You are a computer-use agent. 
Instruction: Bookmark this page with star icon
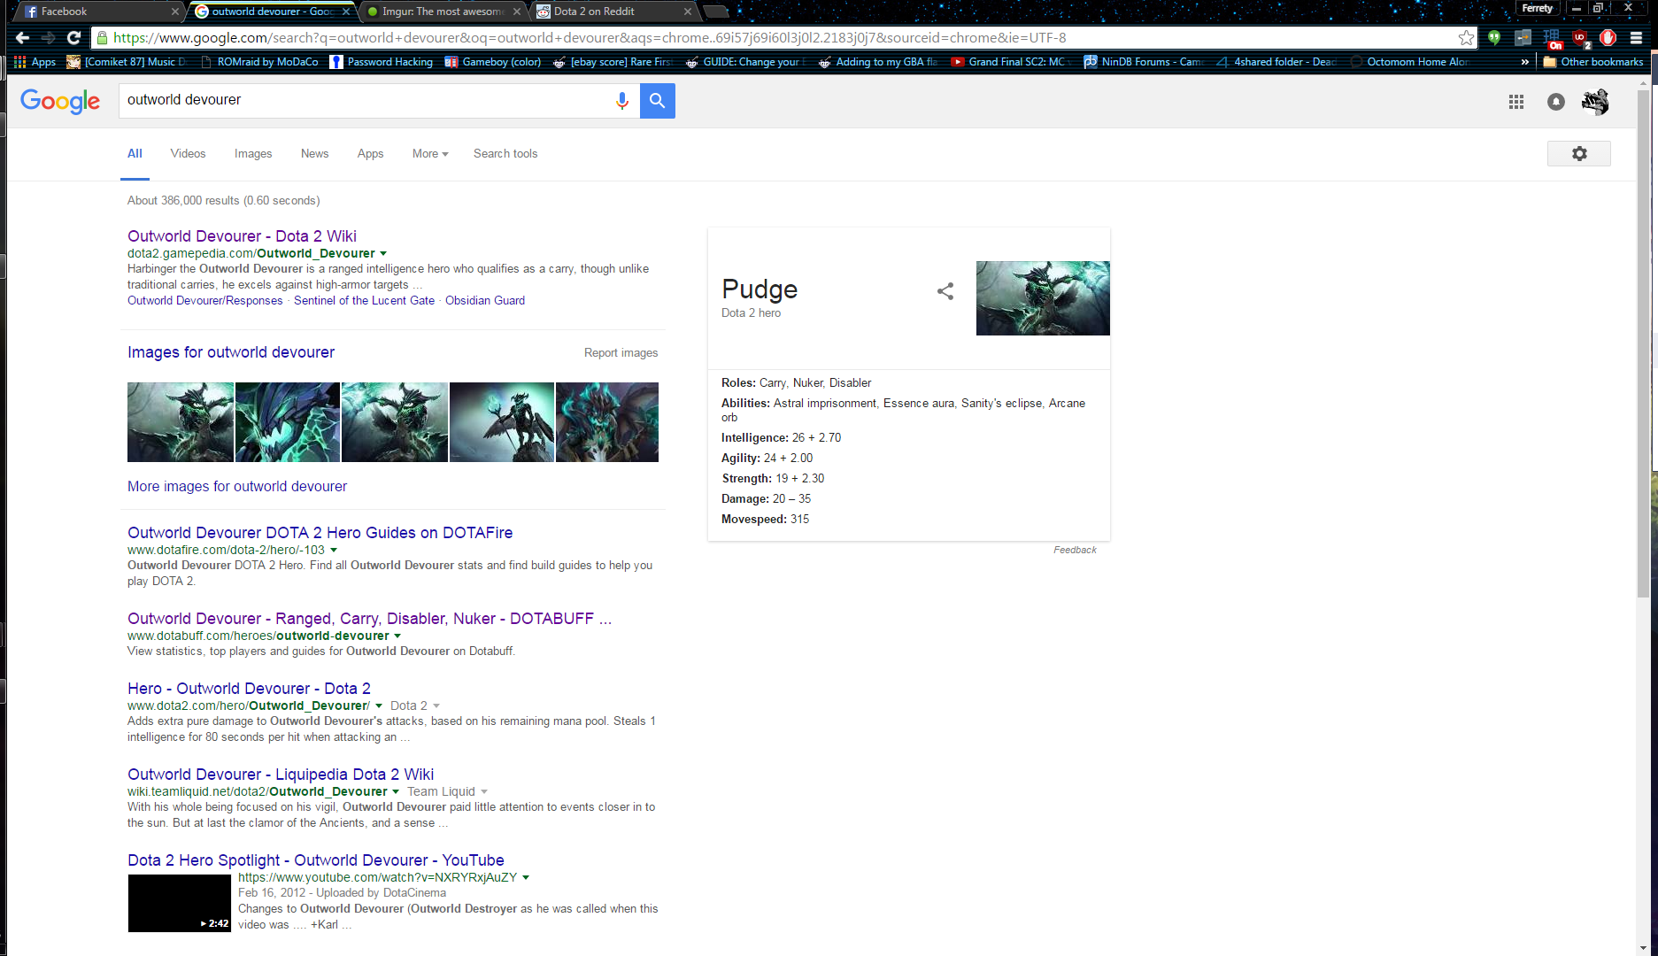tap(1466, 38)
